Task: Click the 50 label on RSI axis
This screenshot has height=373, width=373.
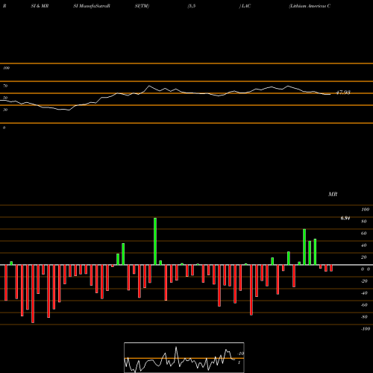Action: tap(5, 98)
